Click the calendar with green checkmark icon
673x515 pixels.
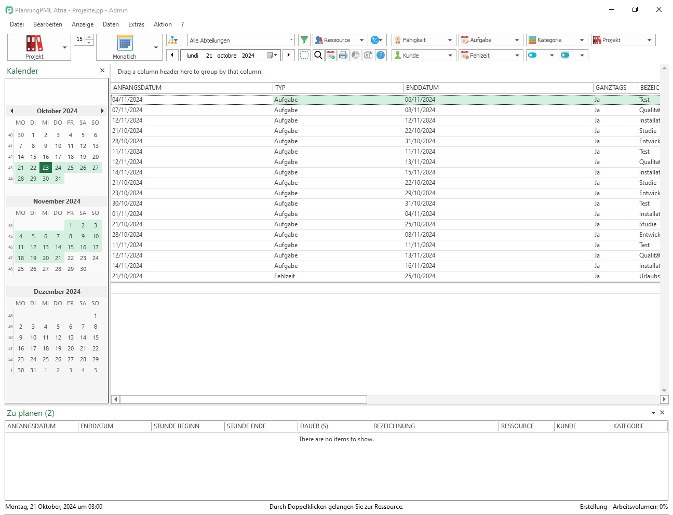tap(331, 55)
